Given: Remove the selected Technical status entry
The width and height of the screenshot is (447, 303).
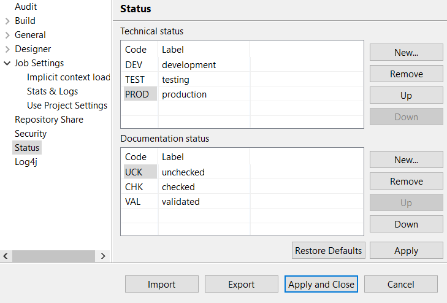Looking at the screenshot, I should [406, 74].
